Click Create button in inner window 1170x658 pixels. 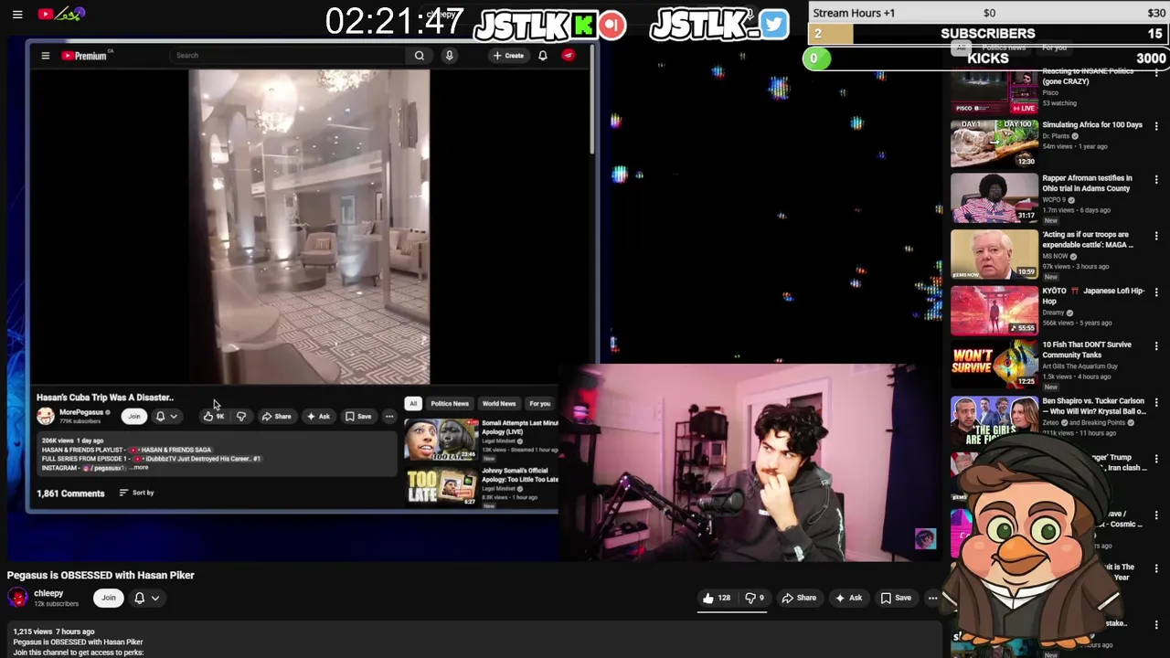[x=508, y=56]
